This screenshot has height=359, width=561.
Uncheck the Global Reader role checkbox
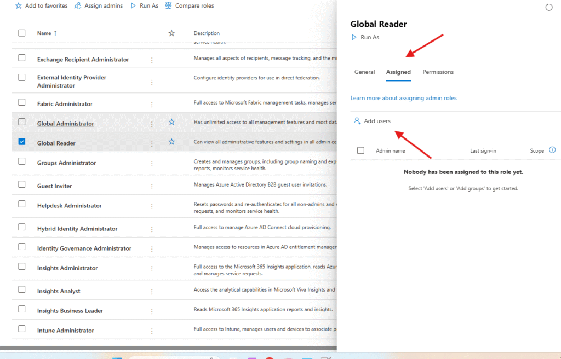22,142
